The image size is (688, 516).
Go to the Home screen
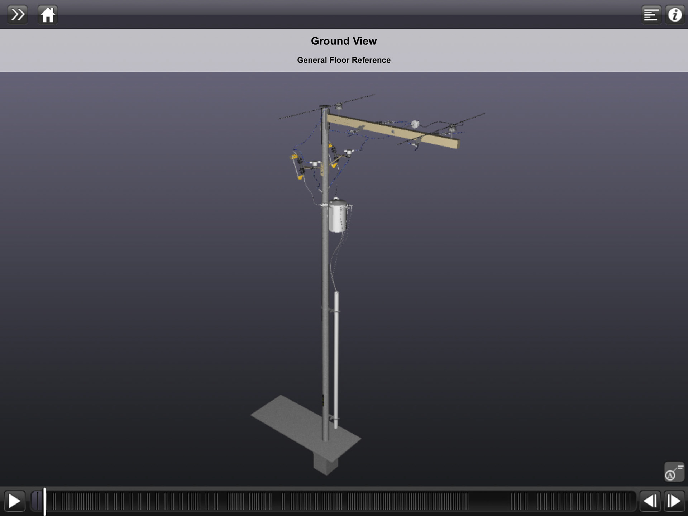click(x=48, y=15)
